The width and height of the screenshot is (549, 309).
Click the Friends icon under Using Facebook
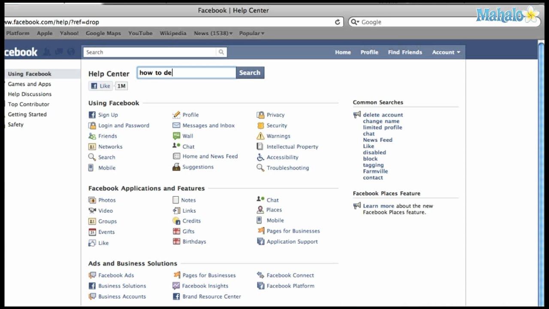(x=92, y=136)
